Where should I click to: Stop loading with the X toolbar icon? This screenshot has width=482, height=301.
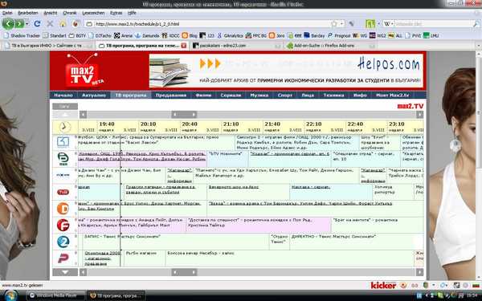pos(50,23)
